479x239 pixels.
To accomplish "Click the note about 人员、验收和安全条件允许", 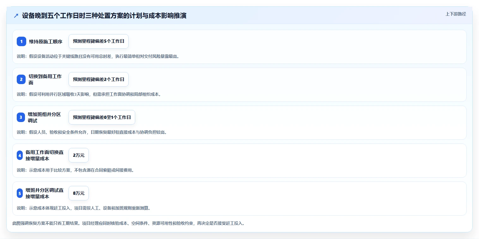I will (x=92, y=132).
